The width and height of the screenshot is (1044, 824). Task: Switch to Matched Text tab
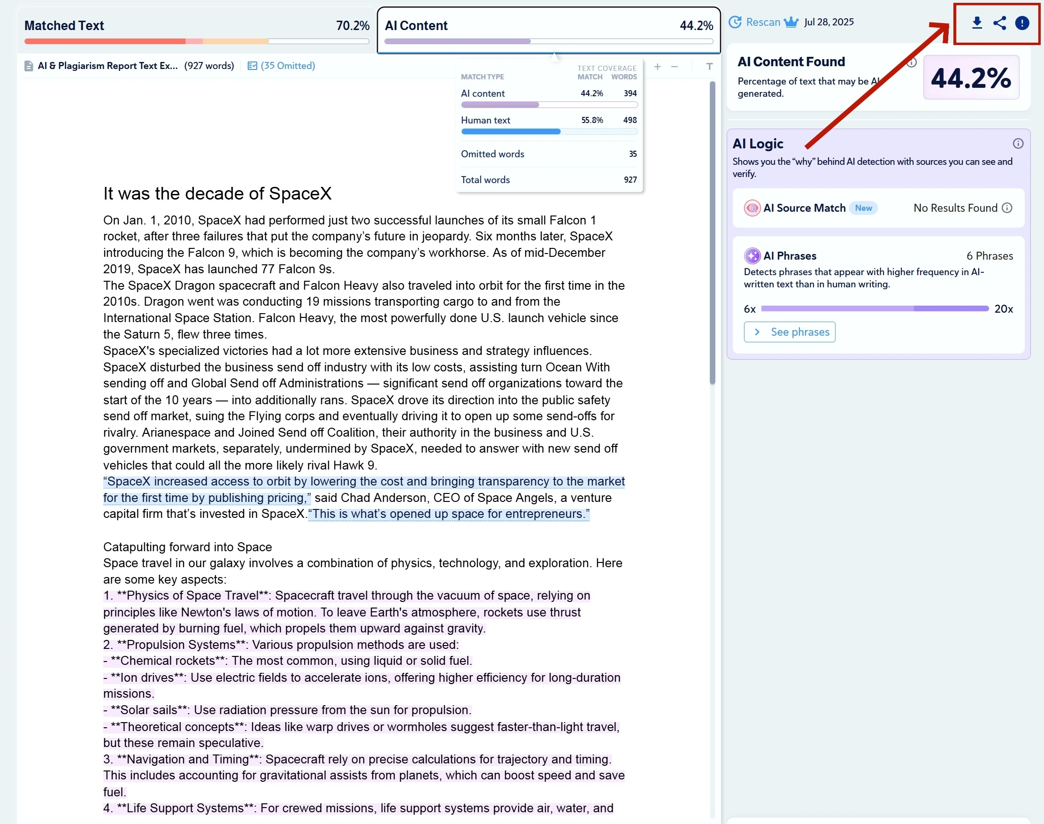(197, 31)
